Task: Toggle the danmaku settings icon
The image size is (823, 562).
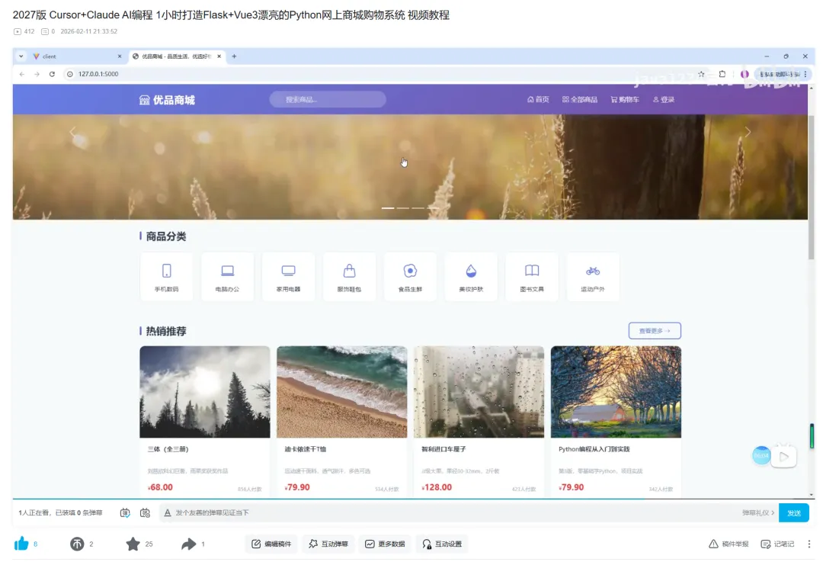Action: (x=146, y=512)
